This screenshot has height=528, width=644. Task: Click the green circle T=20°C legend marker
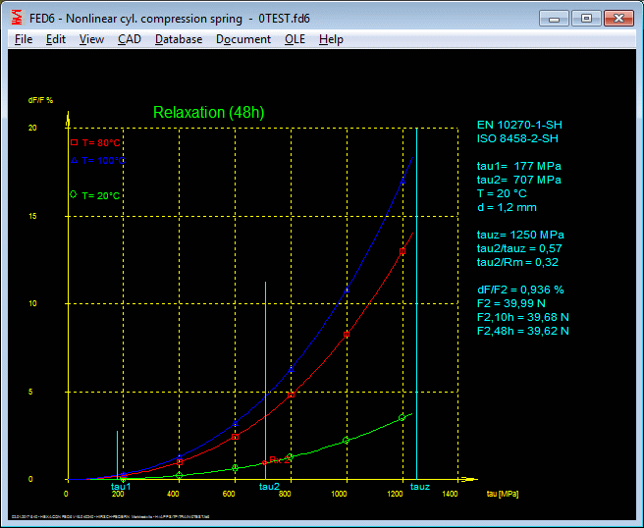click(x=74, y=195)
